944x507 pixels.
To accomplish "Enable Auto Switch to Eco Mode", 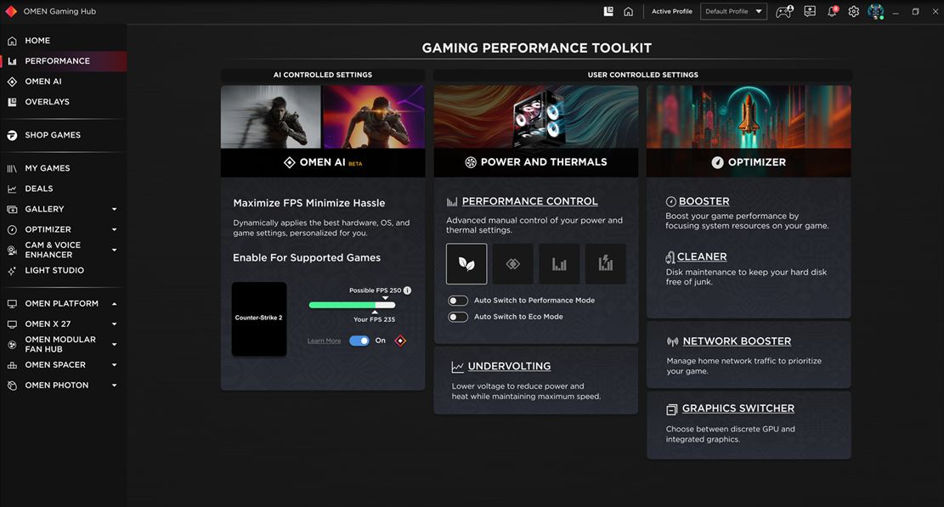I will [458, 317].
